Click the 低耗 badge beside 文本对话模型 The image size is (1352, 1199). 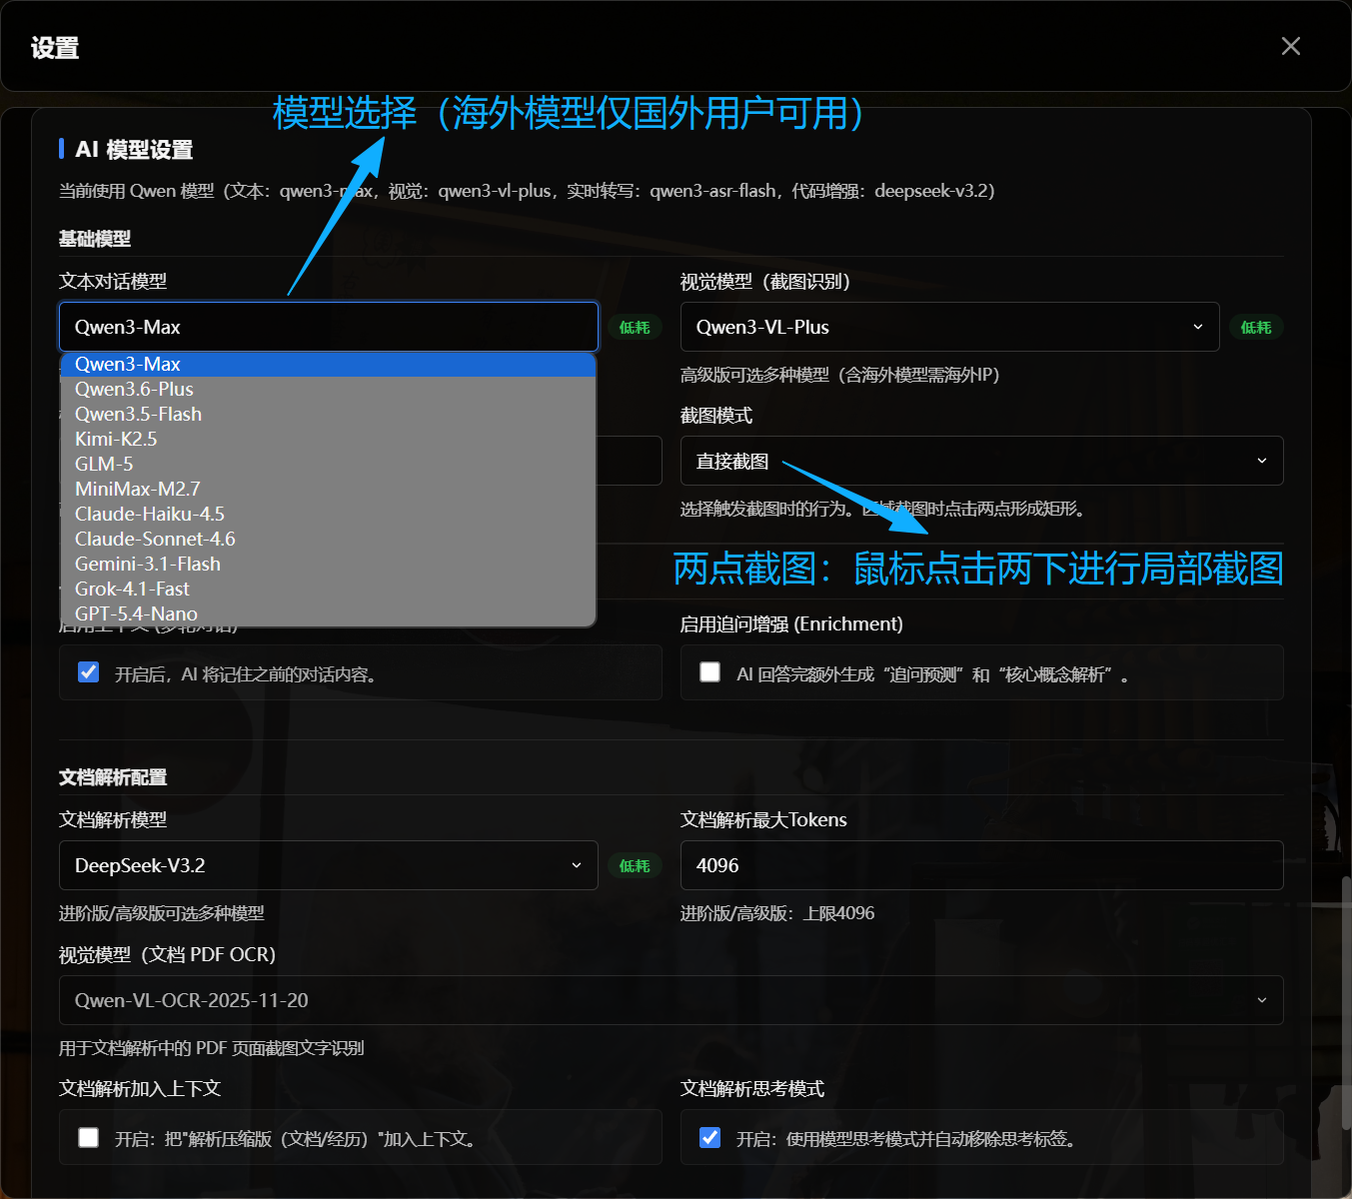[x=635, y=328]
